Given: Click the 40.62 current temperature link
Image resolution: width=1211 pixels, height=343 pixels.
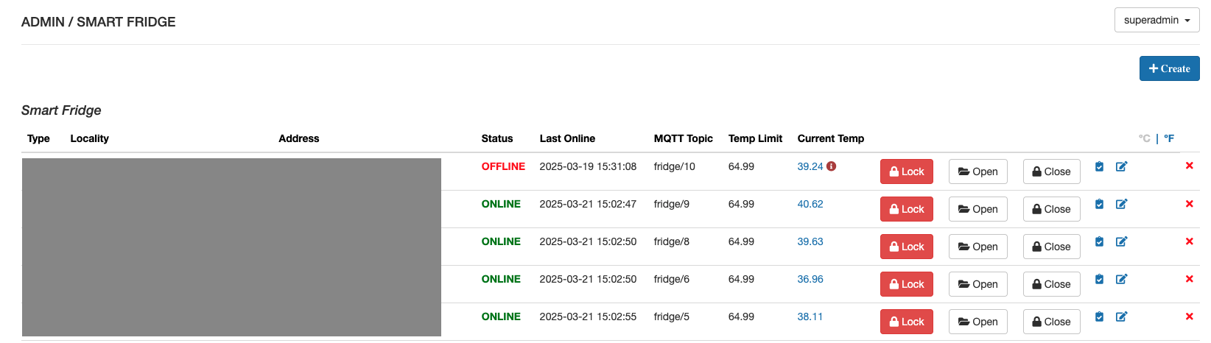Looking at the screenshot, I should [x=810, y=204].
